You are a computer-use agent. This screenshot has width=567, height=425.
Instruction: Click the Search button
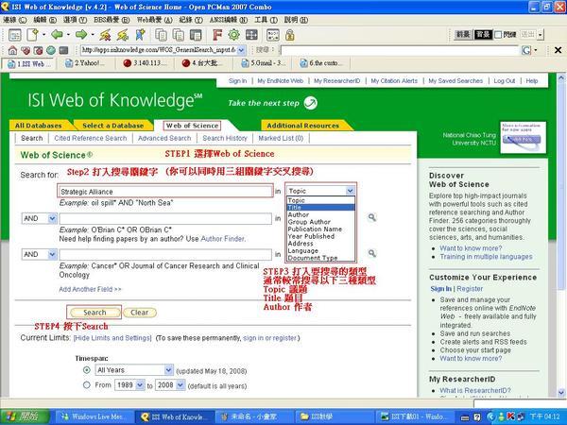[94, 313]
